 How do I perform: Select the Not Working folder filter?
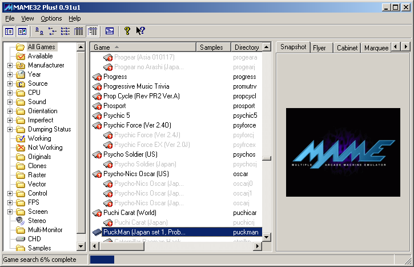[x=45, y=148]
